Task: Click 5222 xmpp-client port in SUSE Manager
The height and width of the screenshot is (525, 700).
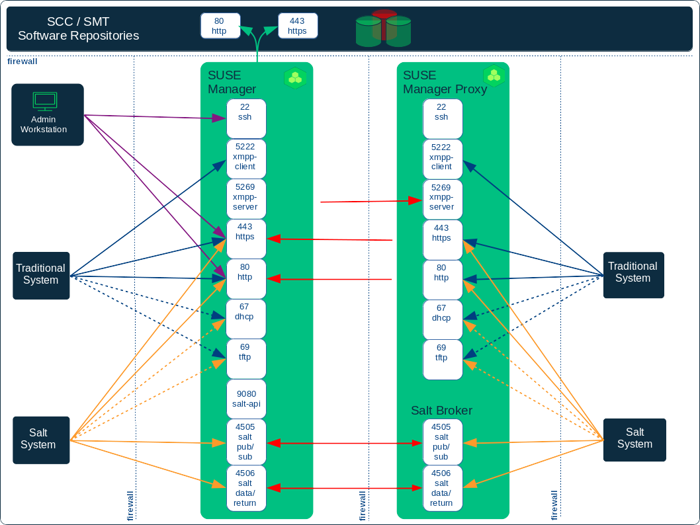Action: point(245,158)
